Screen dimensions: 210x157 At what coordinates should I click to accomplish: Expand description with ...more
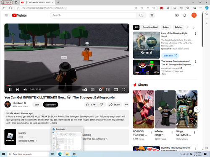coord(54,123)
